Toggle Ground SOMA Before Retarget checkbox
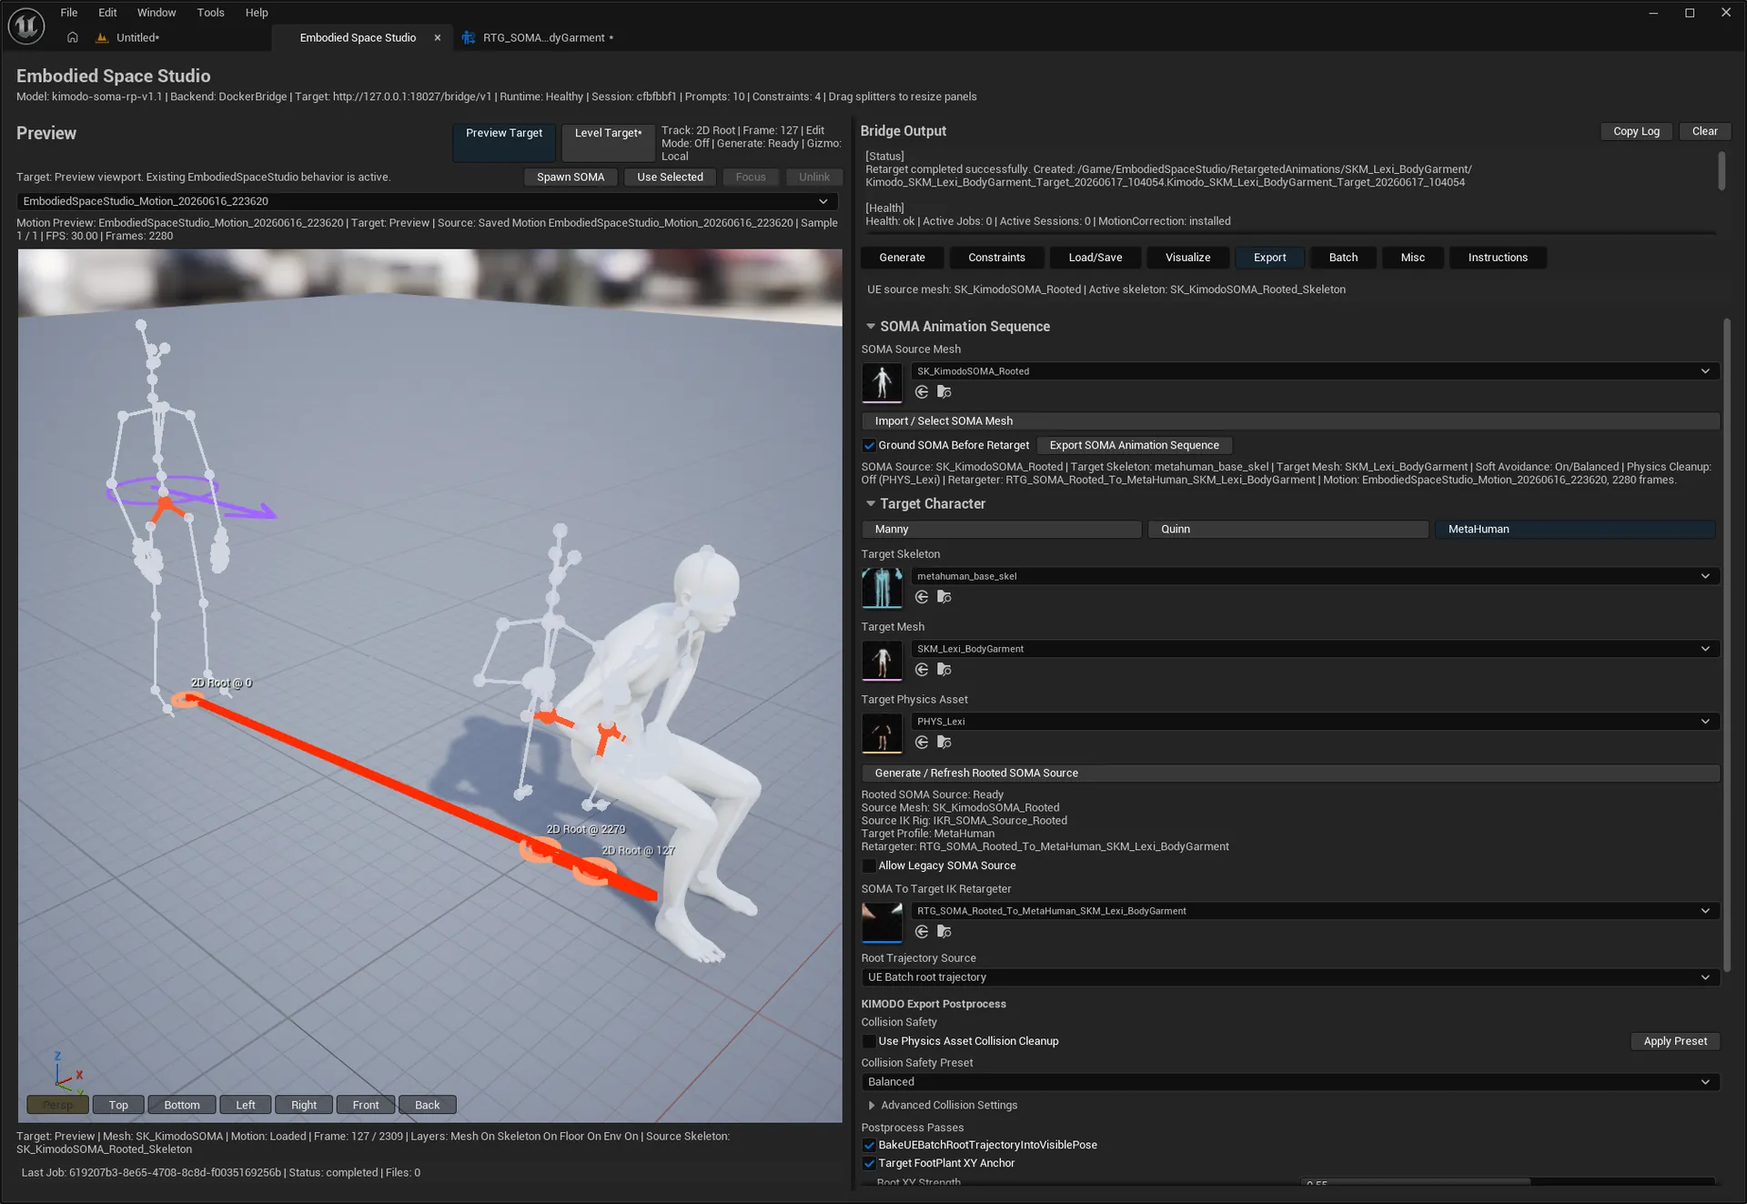1747x1204 pixels. click(x=869, y=446)
